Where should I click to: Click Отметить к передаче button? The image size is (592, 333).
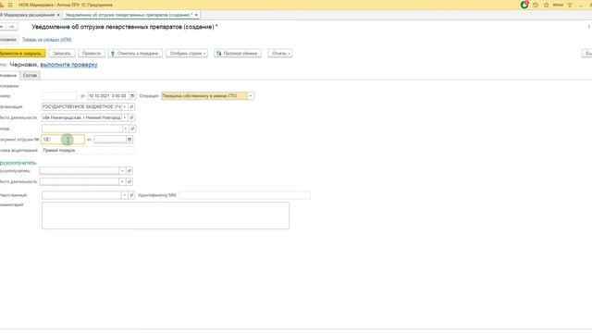click(135, 54)
